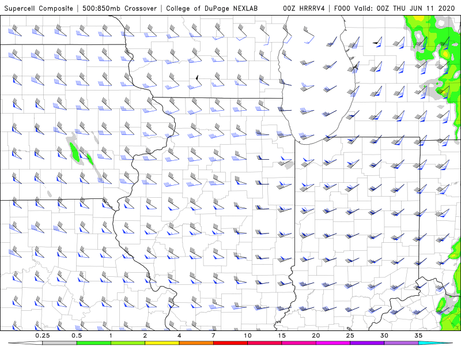461x346 pixels.
Task: Select the purple 25–30 legend segment
Action: [x=367, y=343]
